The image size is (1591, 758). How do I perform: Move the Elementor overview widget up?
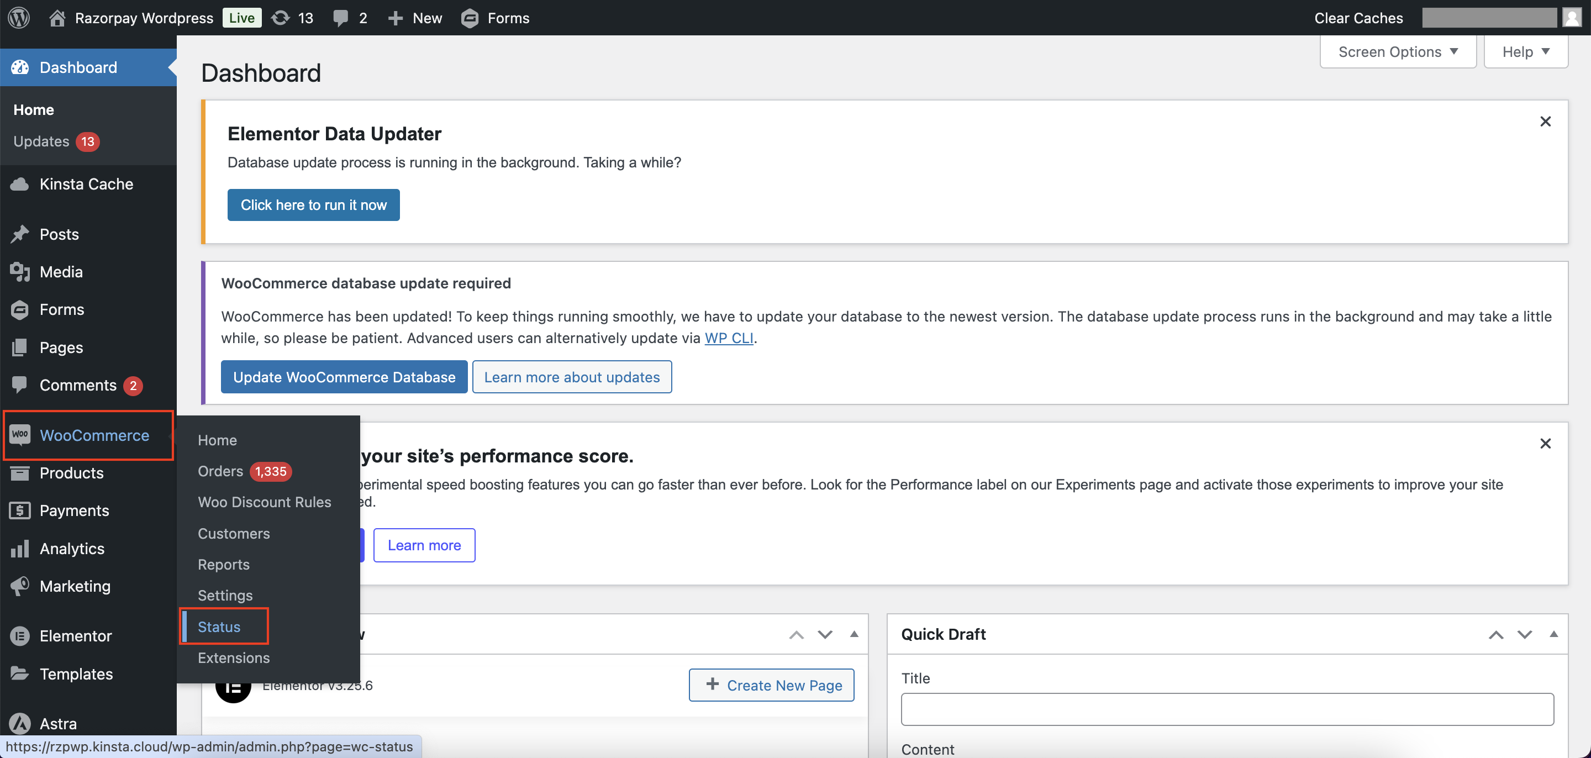point(796,634)
